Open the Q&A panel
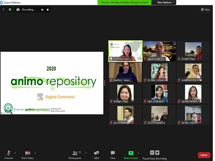This screenshot has height=161, width=215. (x=96, y=155)
